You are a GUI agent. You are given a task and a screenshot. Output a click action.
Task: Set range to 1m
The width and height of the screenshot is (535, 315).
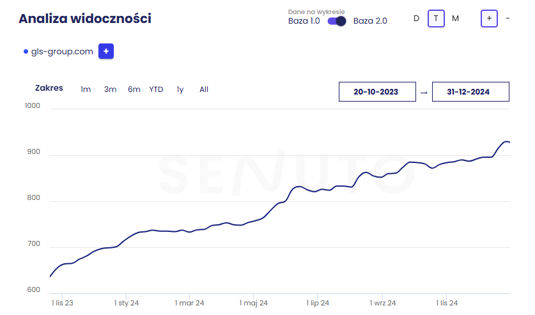coord(86,89)
